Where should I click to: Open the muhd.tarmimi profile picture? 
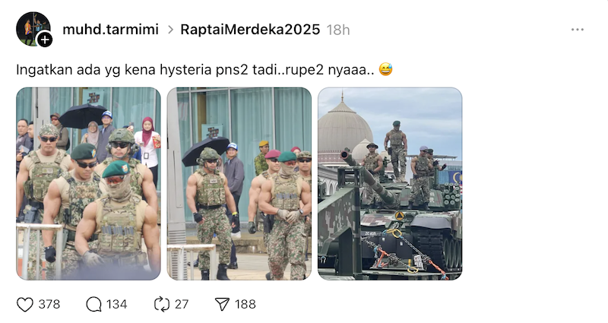(x=33, y=29)
